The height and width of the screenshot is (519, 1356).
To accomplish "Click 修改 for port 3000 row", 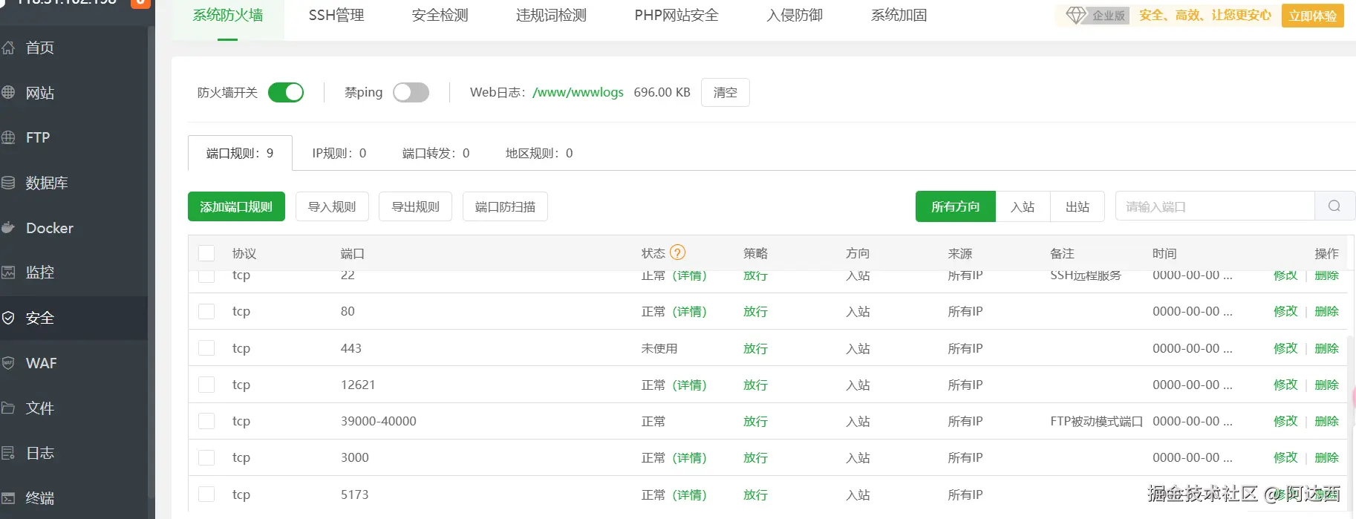I will [x=1285, y=457].
